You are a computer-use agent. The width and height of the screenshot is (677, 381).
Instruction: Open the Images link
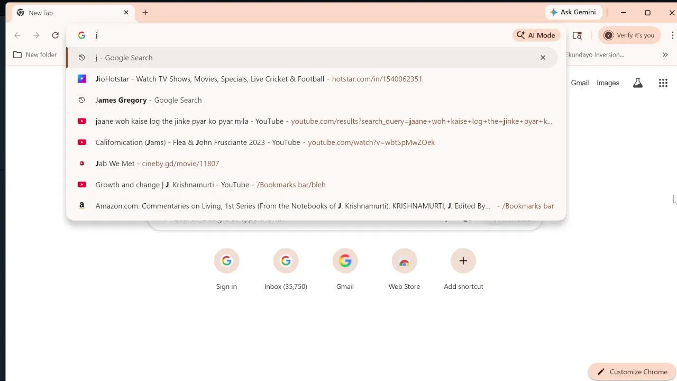(608, 83)
